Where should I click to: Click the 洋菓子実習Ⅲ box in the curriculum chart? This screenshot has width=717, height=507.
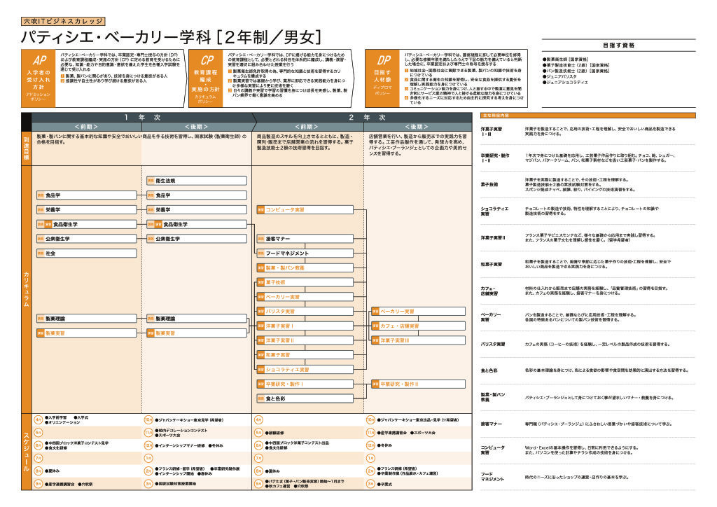[419, 340]
